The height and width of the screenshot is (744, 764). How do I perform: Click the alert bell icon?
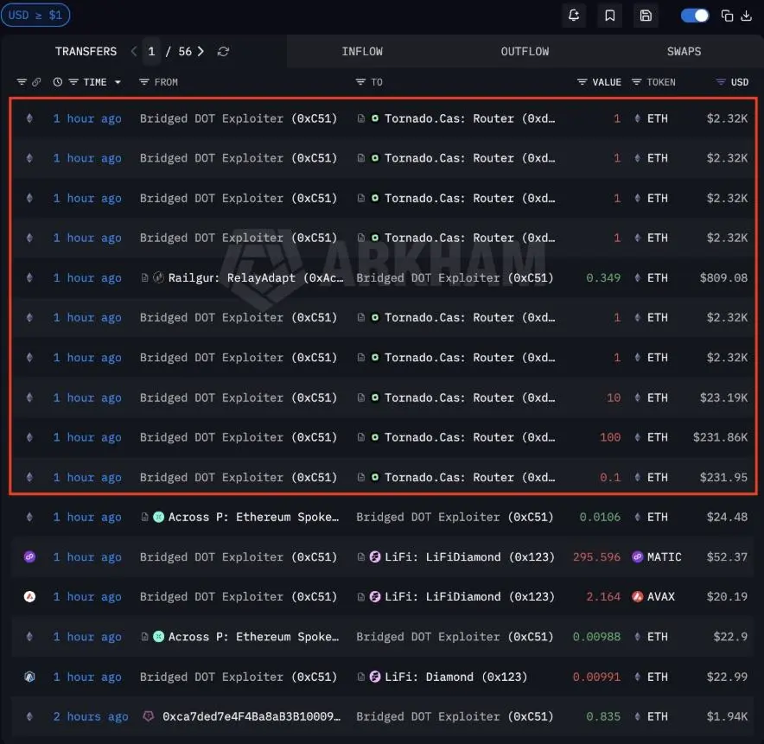coord(574,16)
